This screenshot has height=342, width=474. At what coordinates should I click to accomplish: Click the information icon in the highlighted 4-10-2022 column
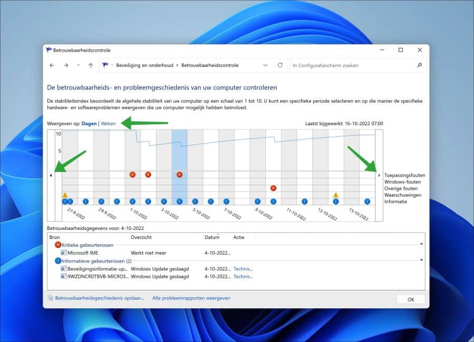click(180, 202)
